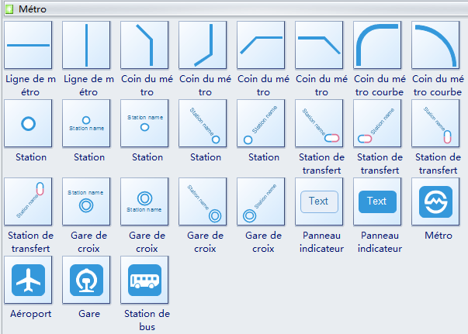
Task: Choose Gare de croix with name above rings
Action: tap(85, 201)
